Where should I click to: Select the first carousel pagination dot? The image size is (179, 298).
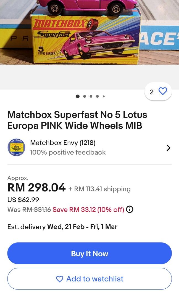pyautogui.click(x=78, y=96)
